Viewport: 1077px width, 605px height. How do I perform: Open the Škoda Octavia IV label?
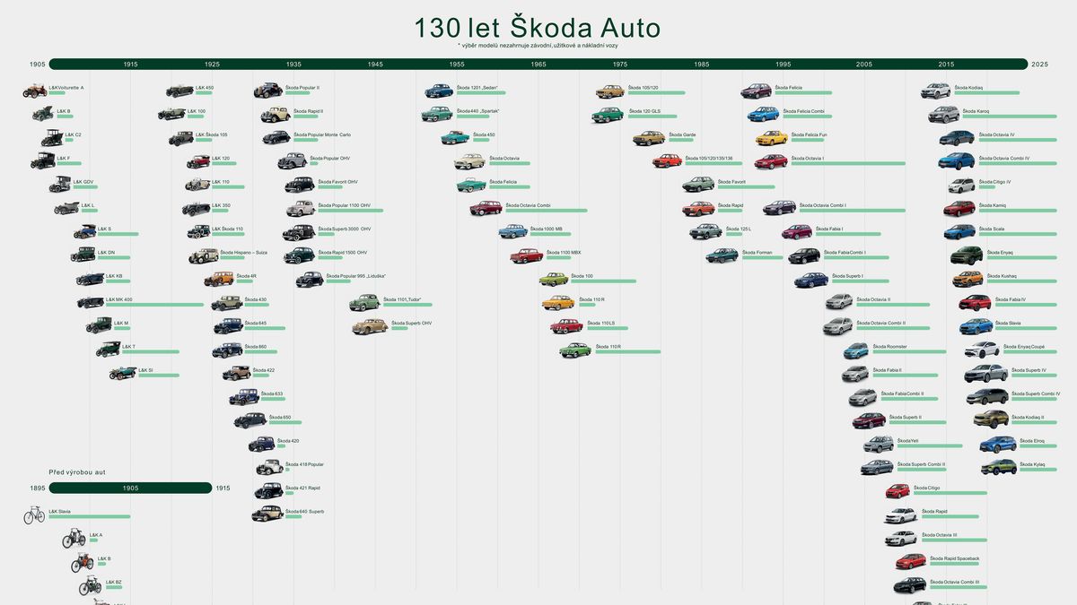[x=997, y=134]
